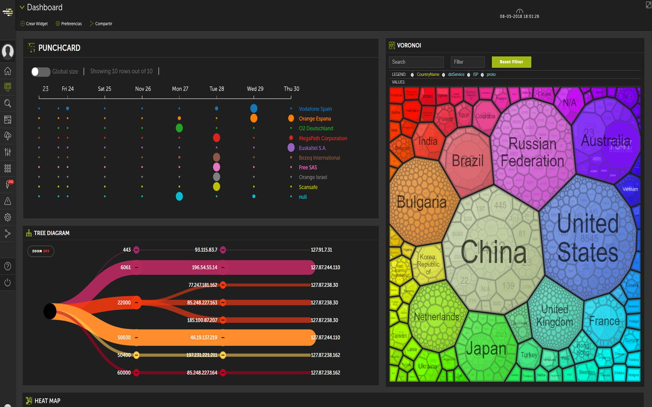Select MegaPath Corporation in punchcard legend
This screenshot has width=652, height=407.
(323, 138)
